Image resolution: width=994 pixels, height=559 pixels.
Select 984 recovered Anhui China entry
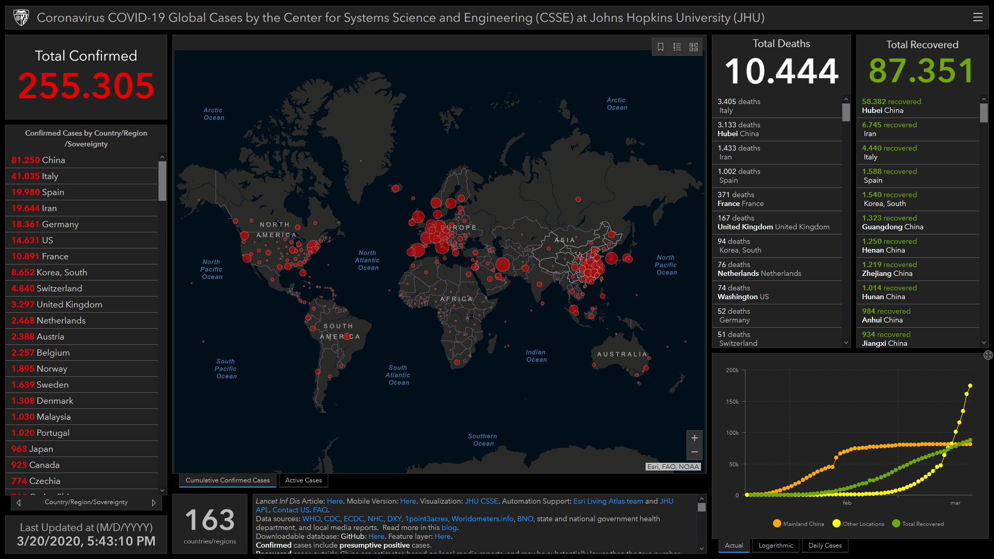click(919, 316)
